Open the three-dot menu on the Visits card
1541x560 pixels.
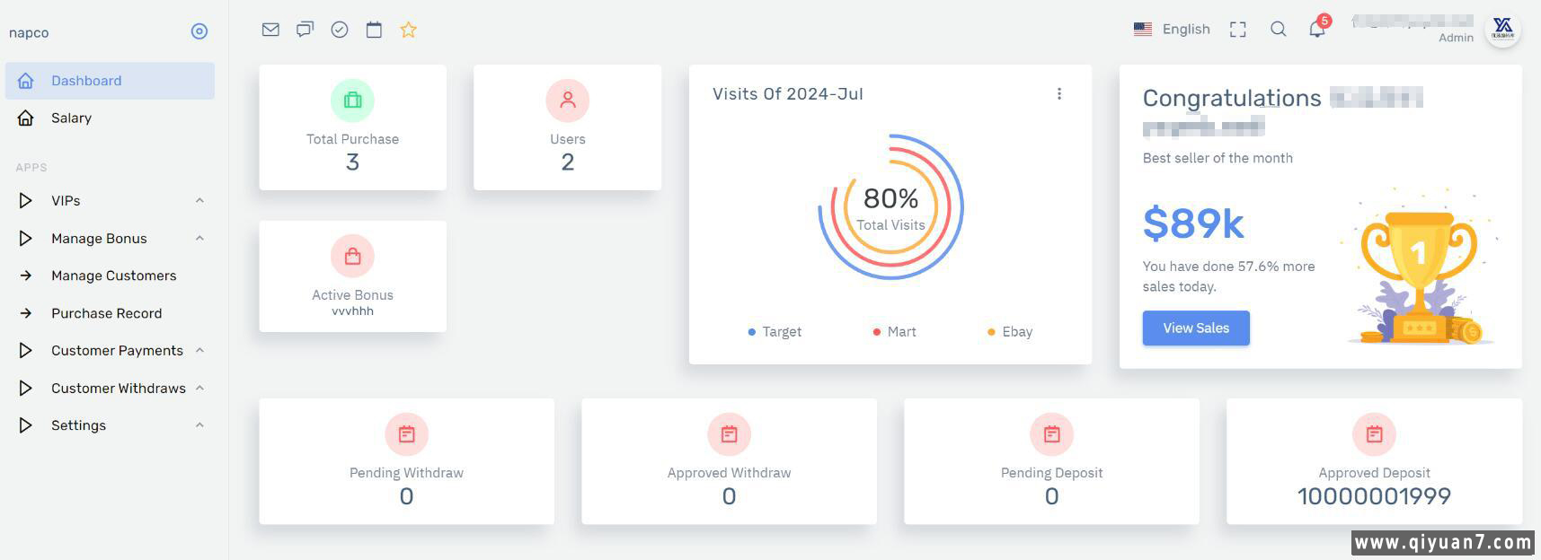tap(1059, 94)
